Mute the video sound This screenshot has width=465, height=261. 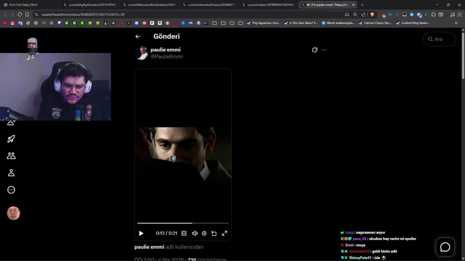195,233
